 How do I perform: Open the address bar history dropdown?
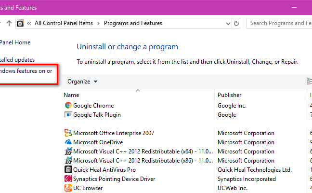(x=228, y=24)
